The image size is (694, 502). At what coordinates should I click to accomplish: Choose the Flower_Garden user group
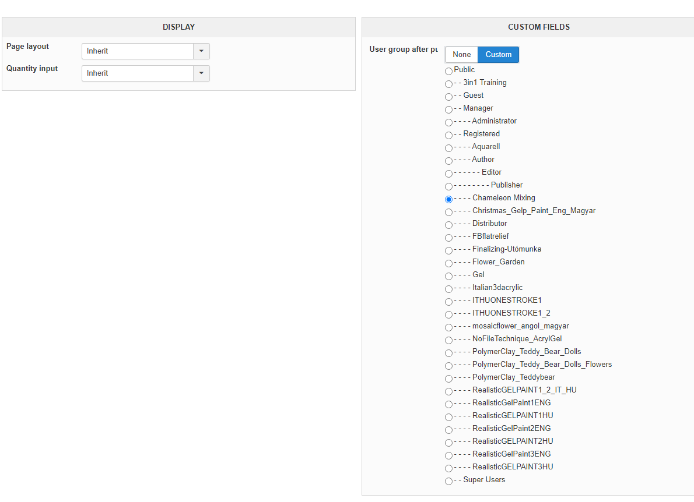tap(448, 263)
